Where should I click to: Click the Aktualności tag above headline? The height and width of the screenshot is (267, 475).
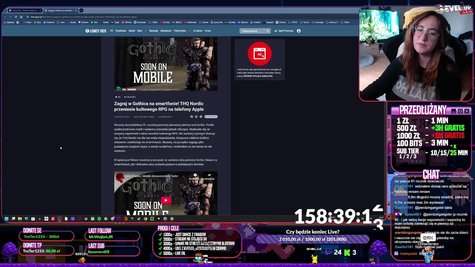coord(130,97)
